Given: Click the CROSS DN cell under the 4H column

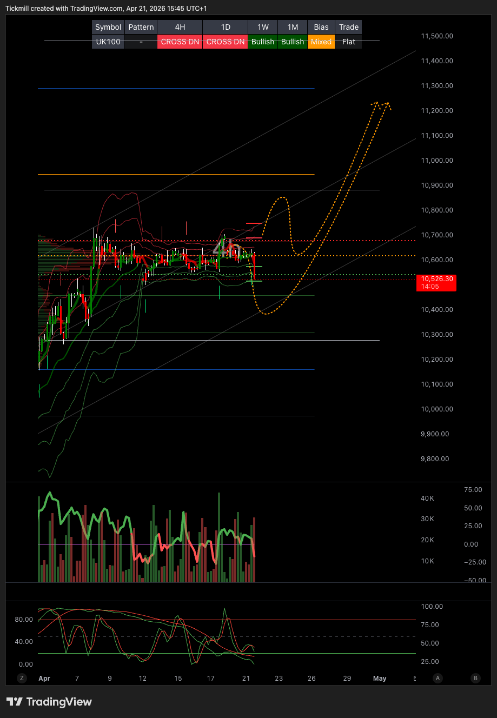Looking at the screenshot, I should [x=179, y=42].
